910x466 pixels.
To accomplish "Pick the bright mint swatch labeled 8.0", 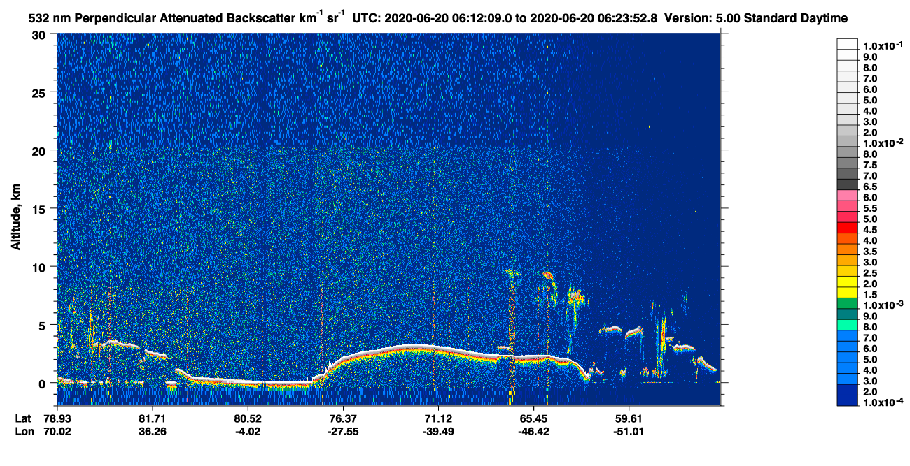I will (x=847, y=326).
